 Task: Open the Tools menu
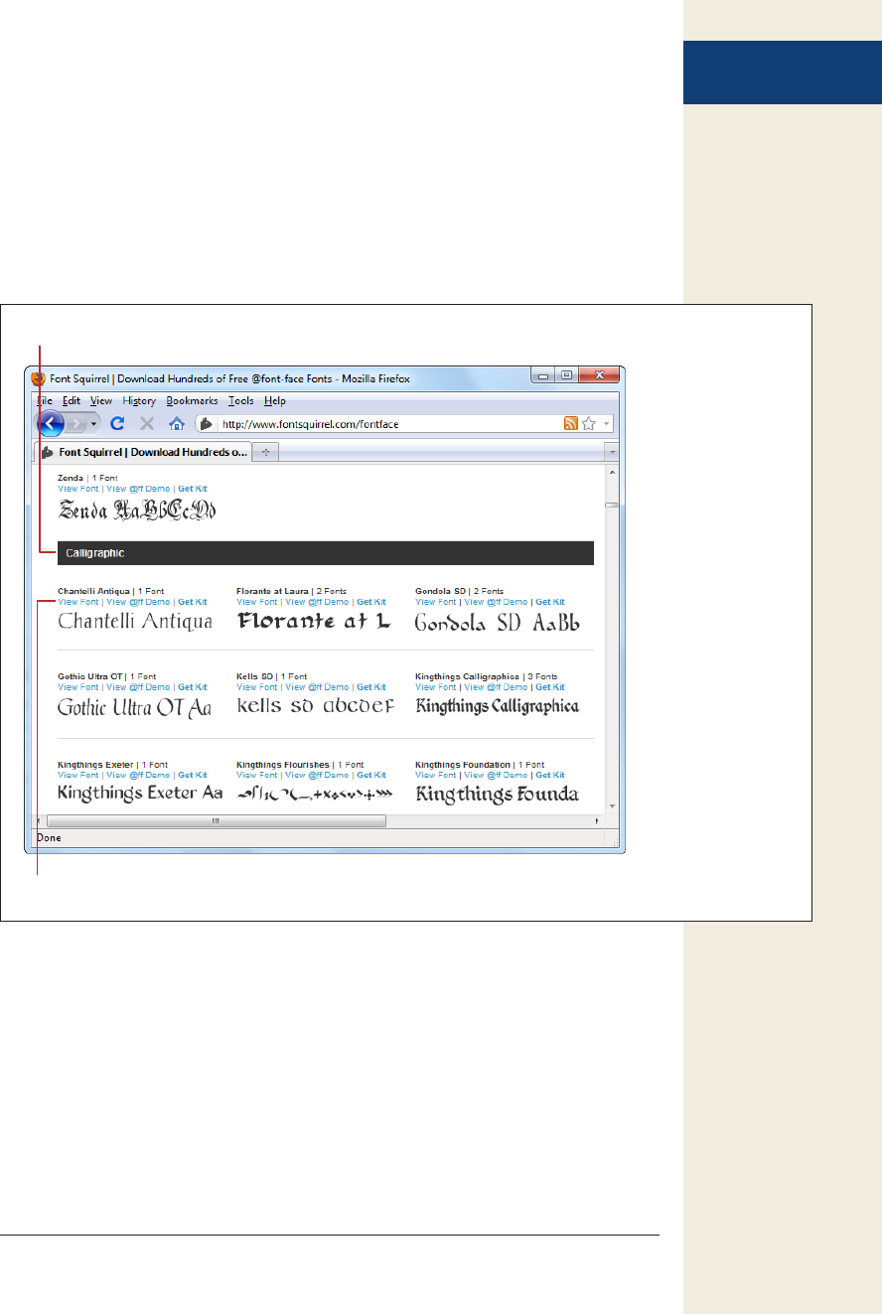[240, 401]
